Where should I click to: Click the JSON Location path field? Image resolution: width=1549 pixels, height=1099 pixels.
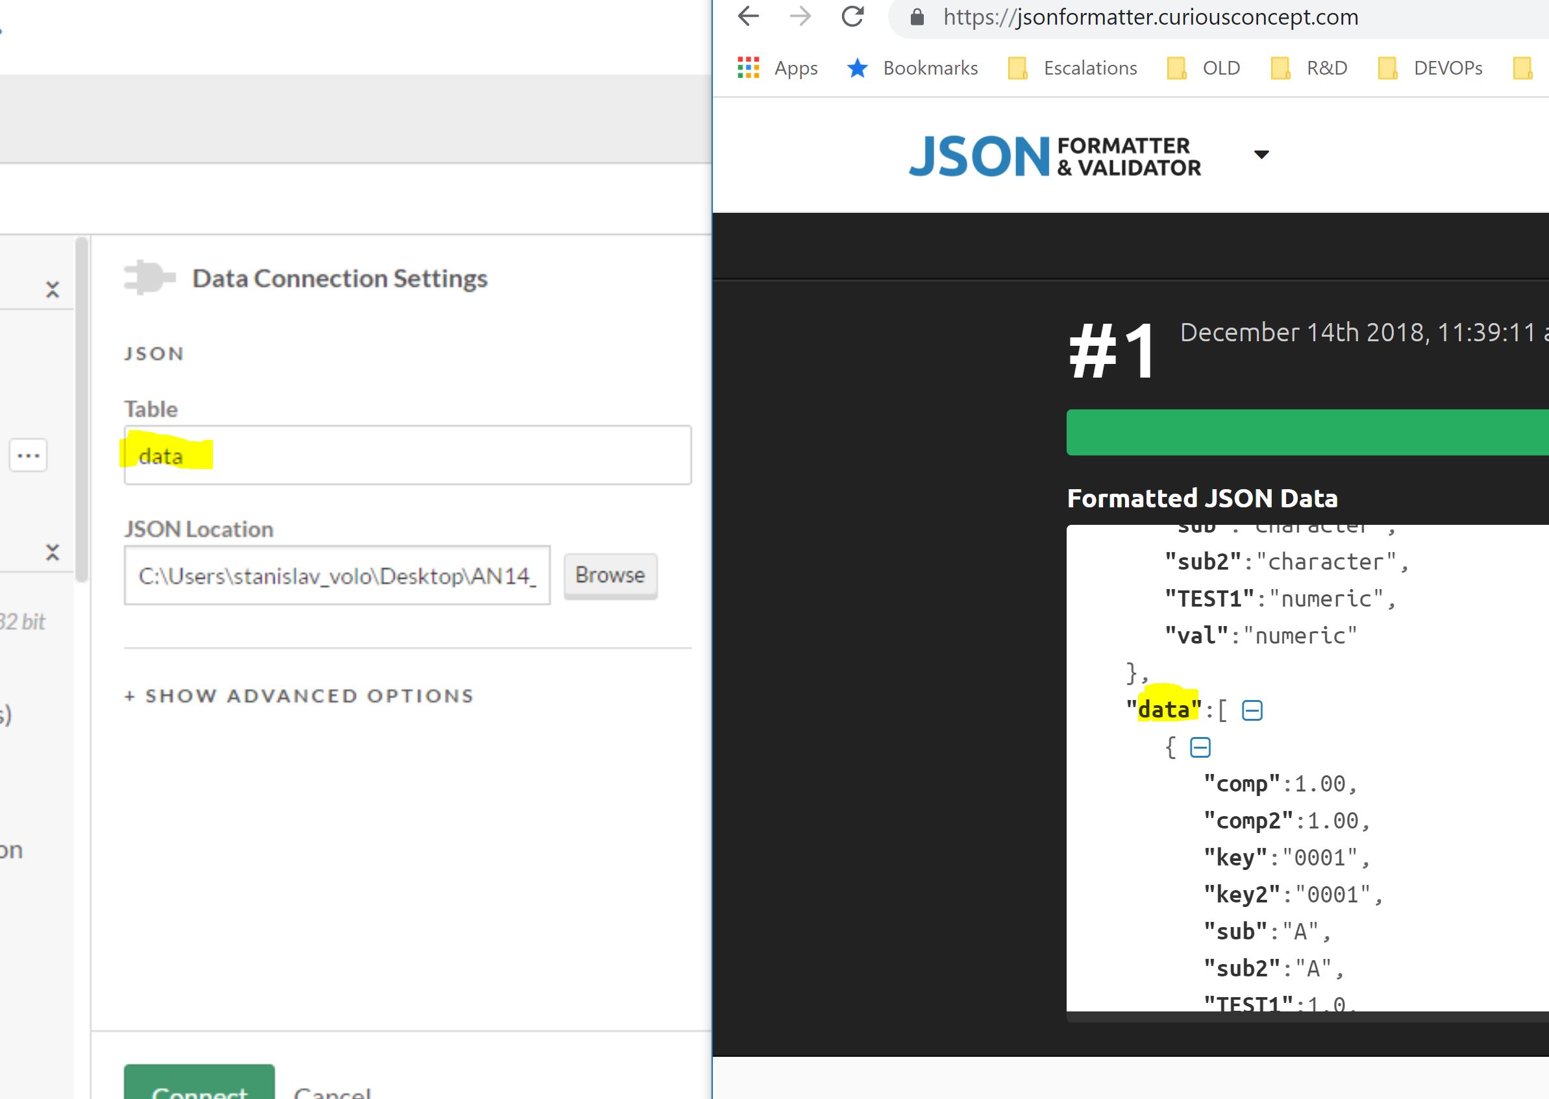[x=336, y=576]
